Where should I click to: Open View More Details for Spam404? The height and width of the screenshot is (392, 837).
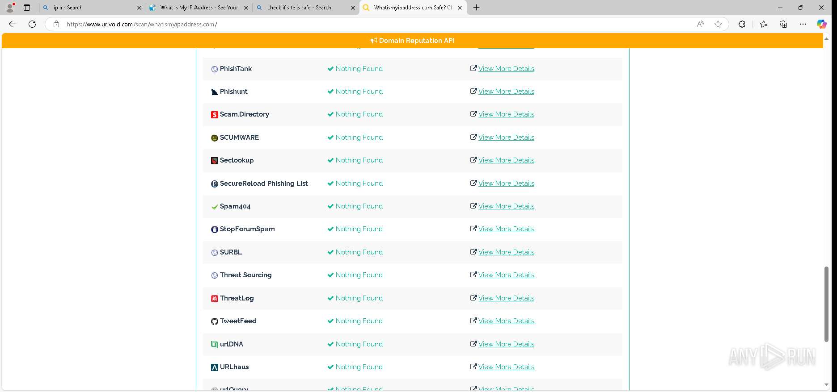click(x=506, y=206)
